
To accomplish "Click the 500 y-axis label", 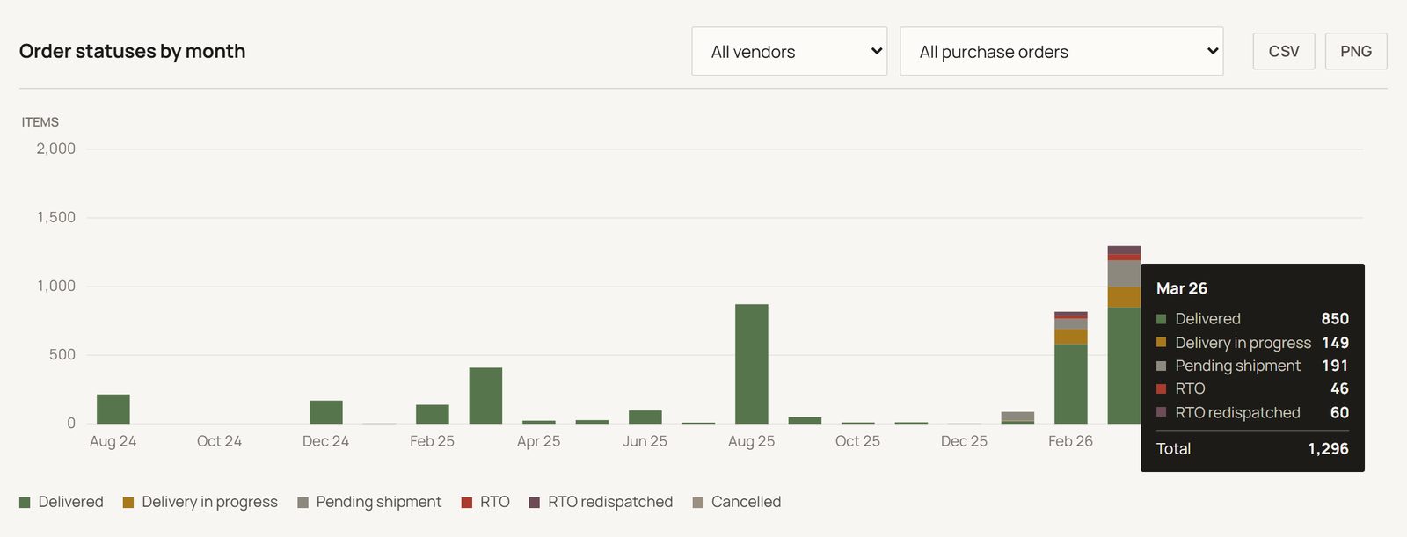I will (62, 354).
